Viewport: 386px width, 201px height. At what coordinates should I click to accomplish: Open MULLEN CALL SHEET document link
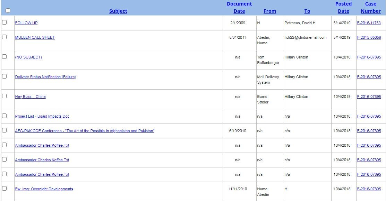coord(35,37)
